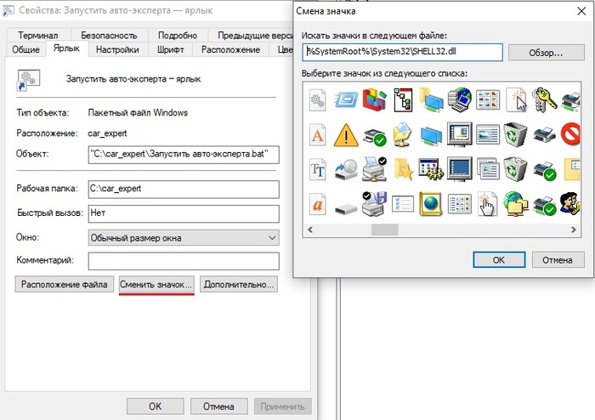Click the icon file path field

point(402,52)
